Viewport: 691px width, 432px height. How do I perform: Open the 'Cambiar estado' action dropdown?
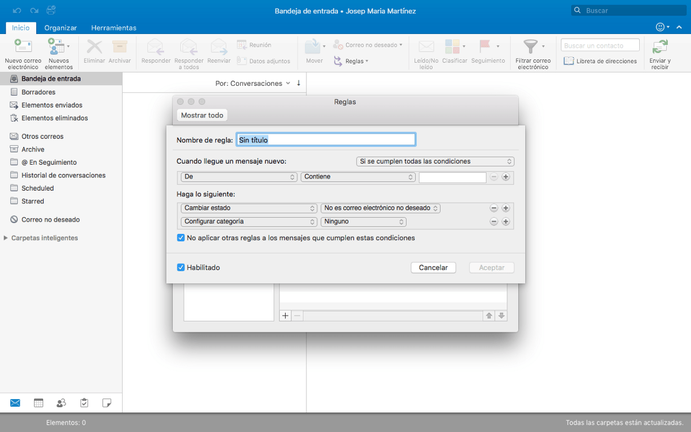click(248, 208)
